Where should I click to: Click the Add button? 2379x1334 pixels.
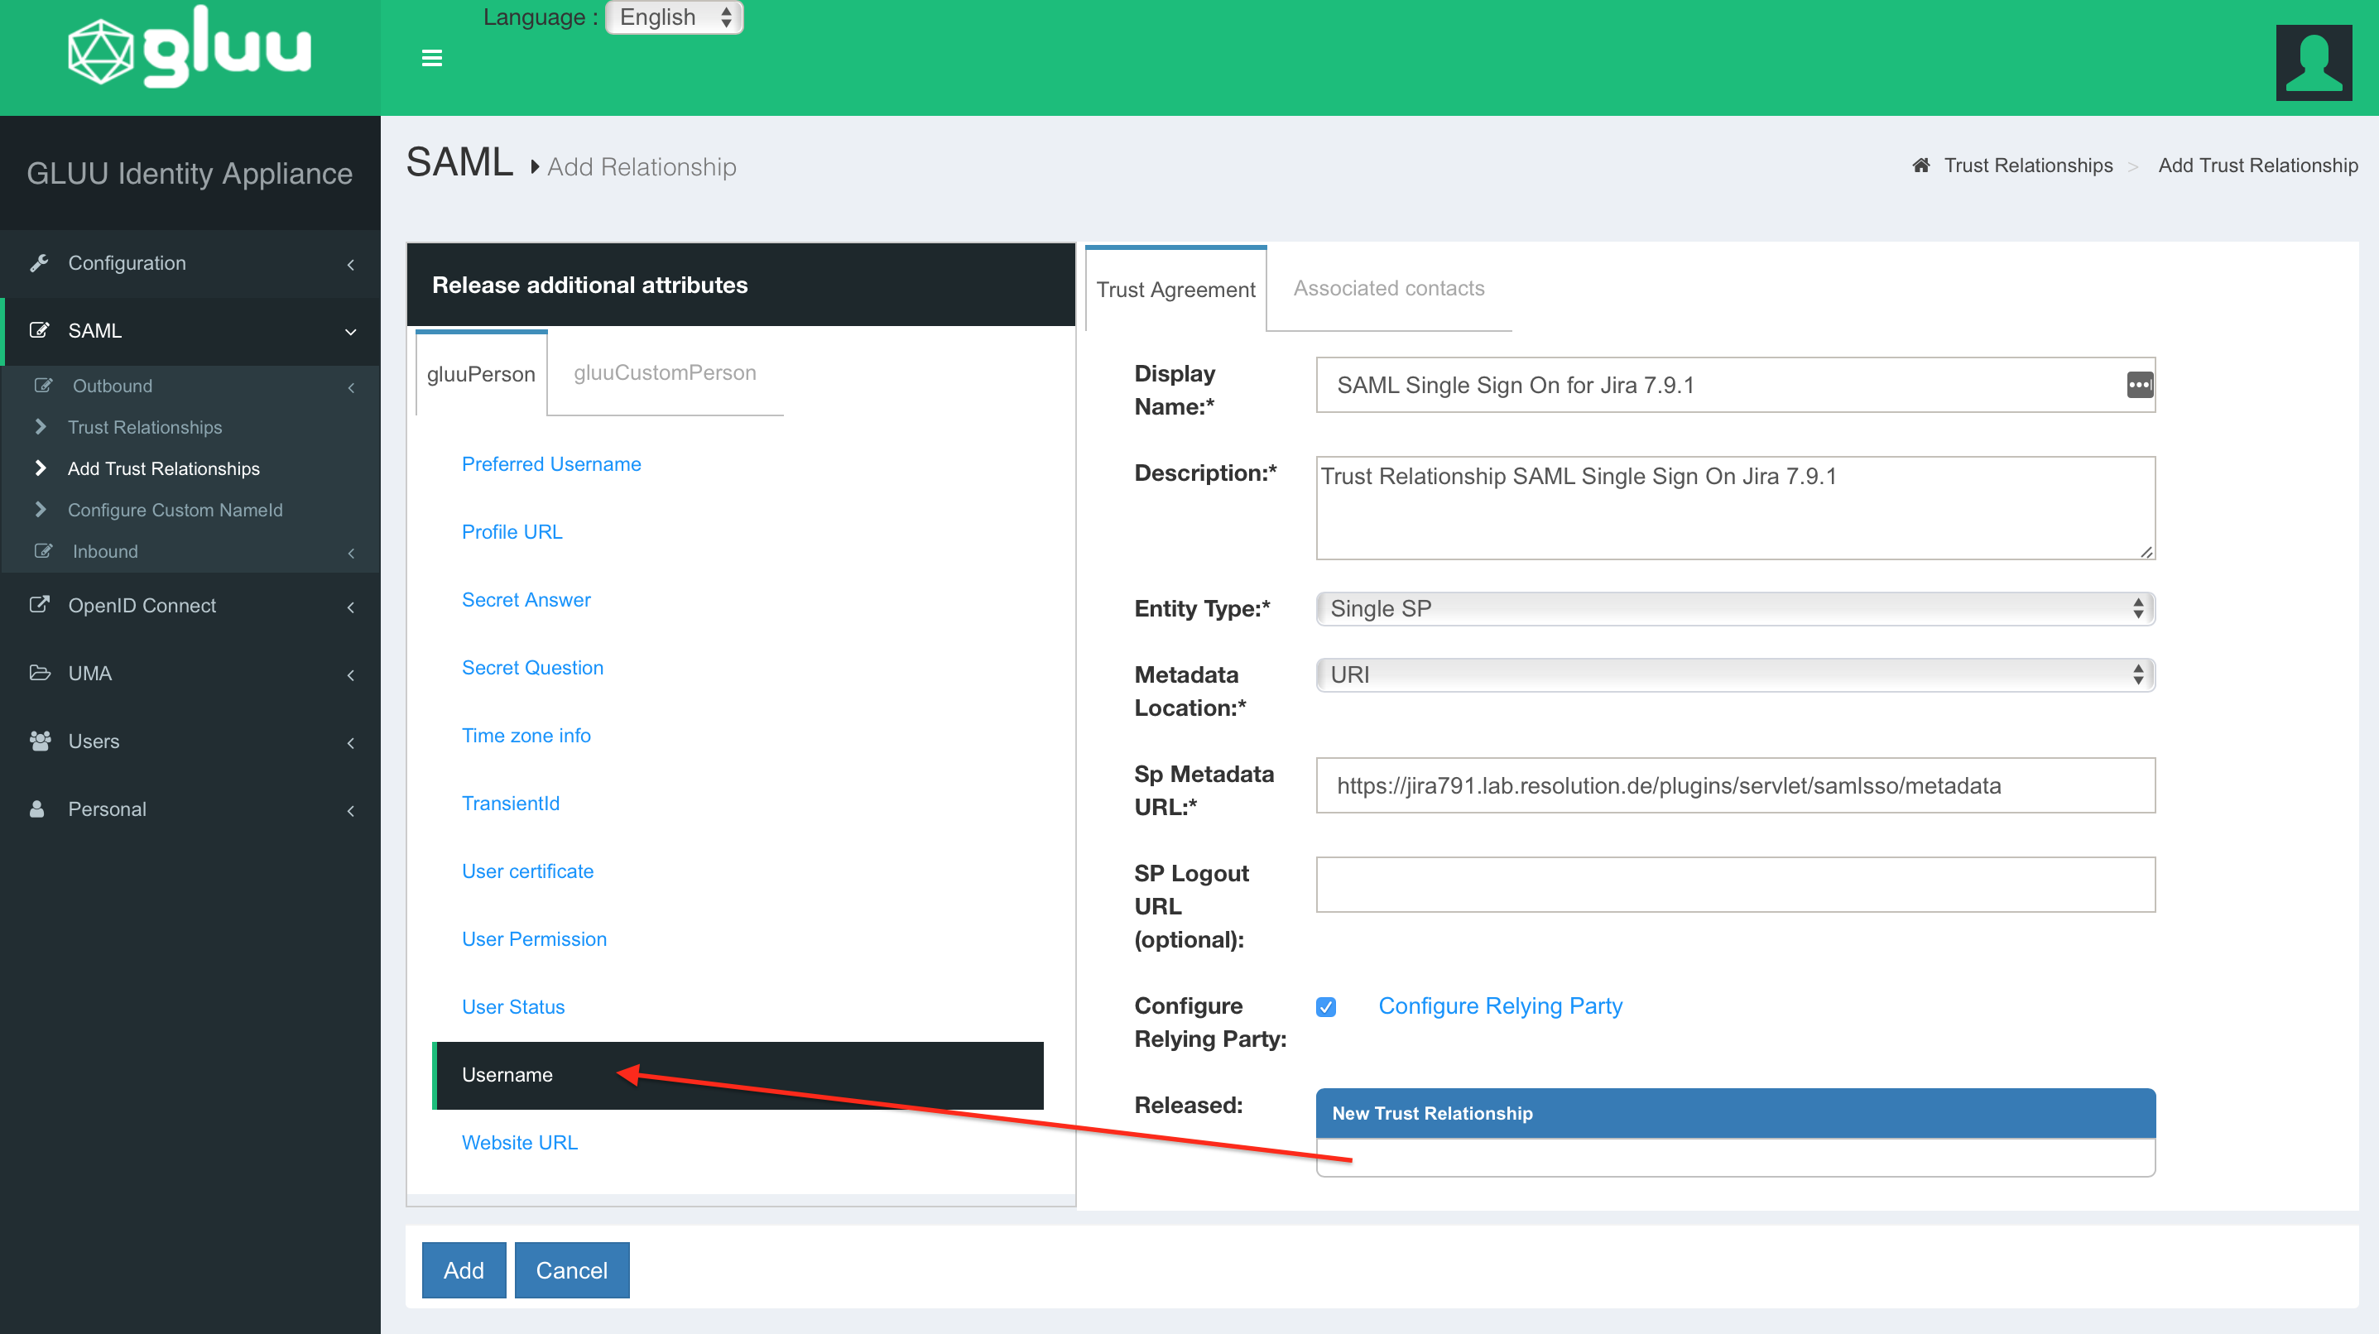pos(464,1269)
